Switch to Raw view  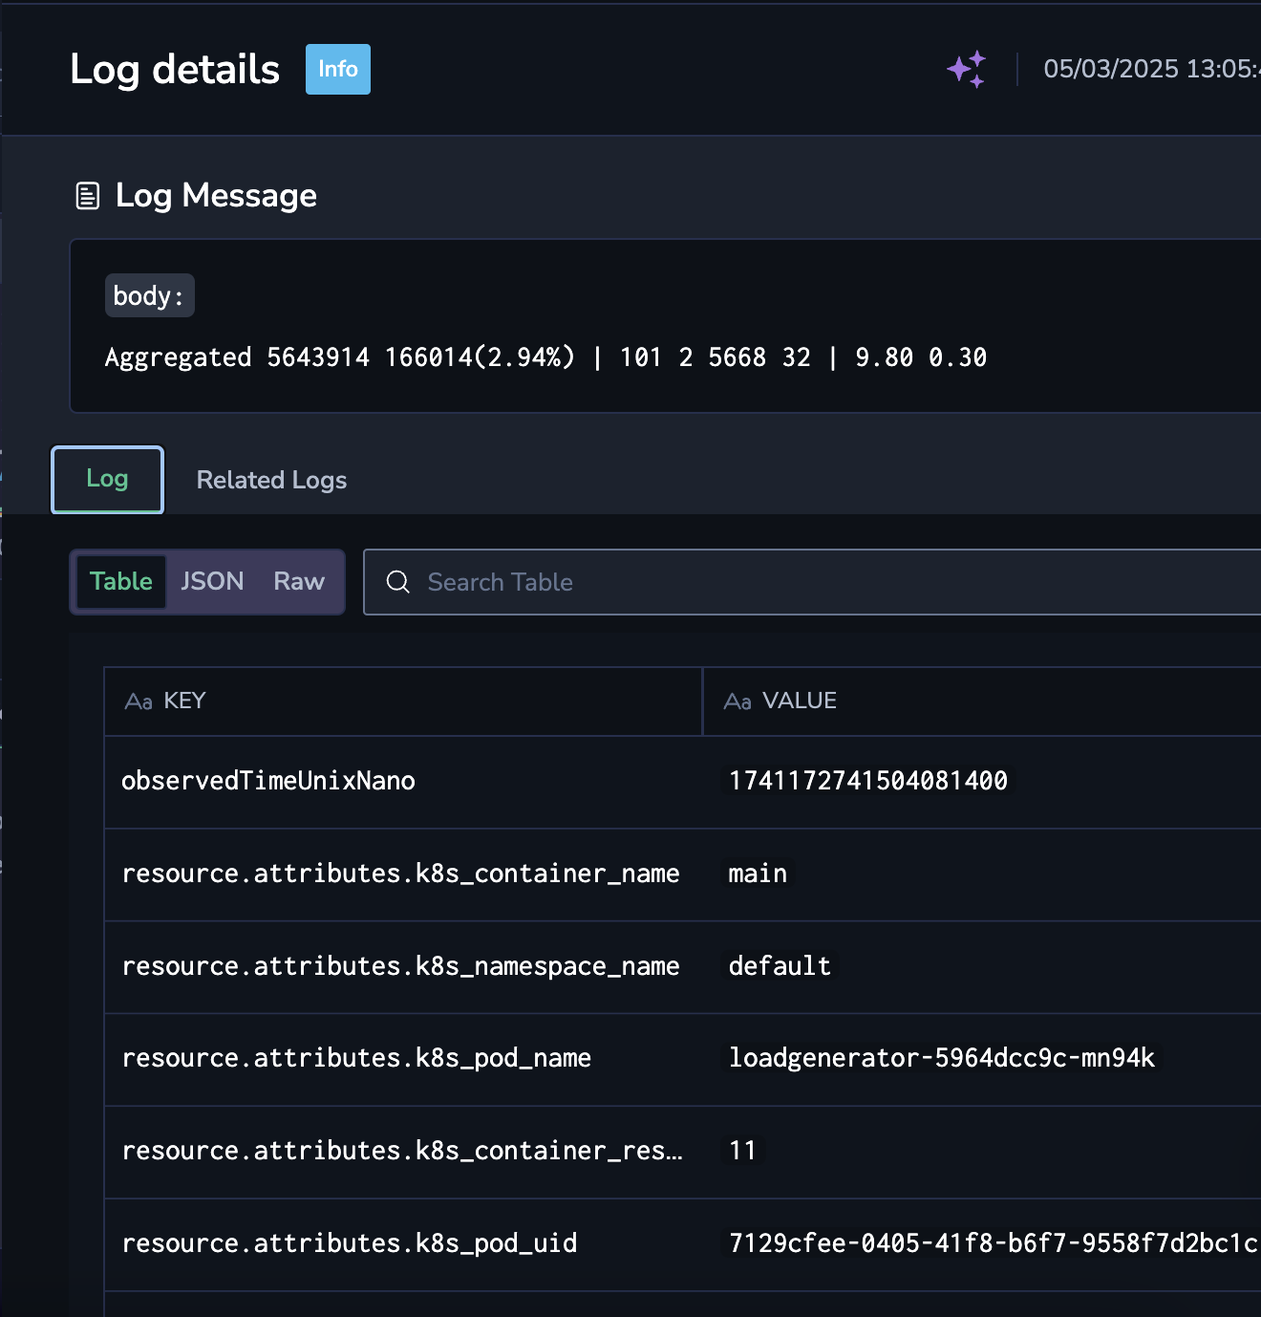299,581
